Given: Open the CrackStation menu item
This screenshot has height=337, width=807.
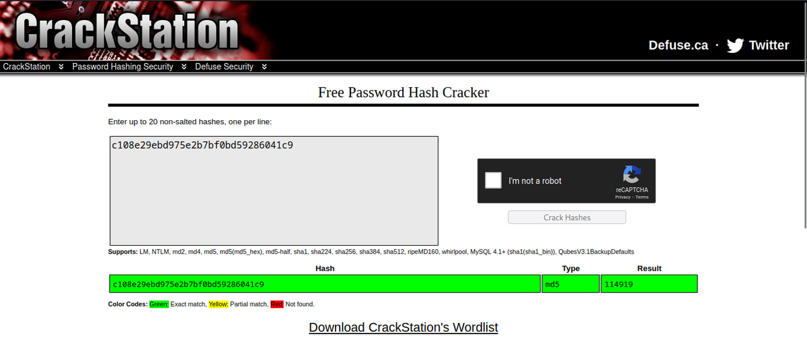Looking at the screenshot, I should click(x=27, y=67).
